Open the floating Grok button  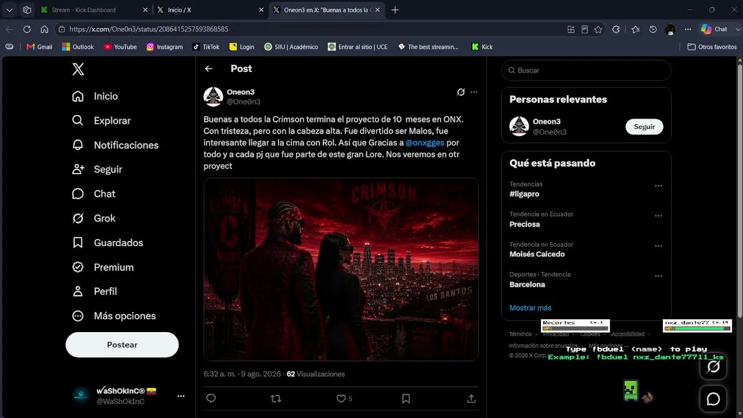[713, 366]
